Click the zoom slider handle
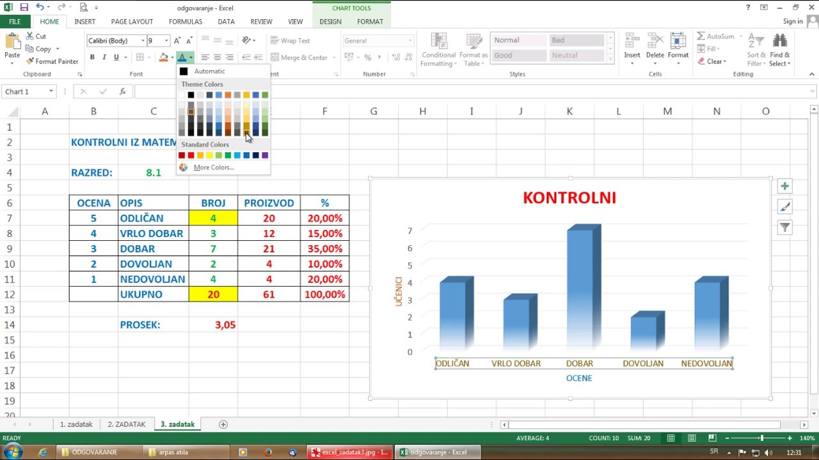 (x=761, y=438)
